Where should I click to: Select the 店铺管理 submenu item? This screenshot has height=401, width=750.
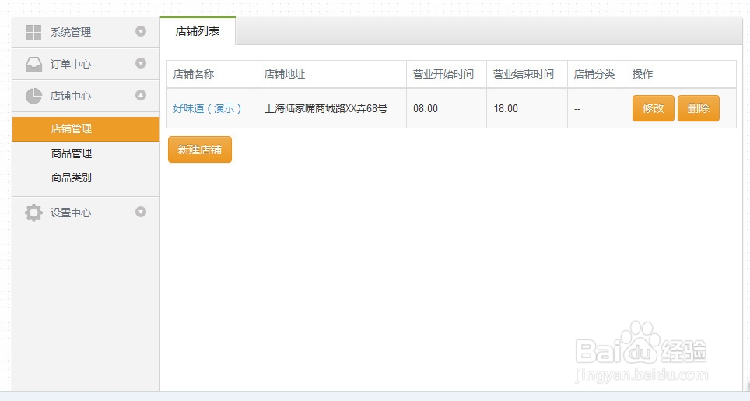(x=86, y=129)
